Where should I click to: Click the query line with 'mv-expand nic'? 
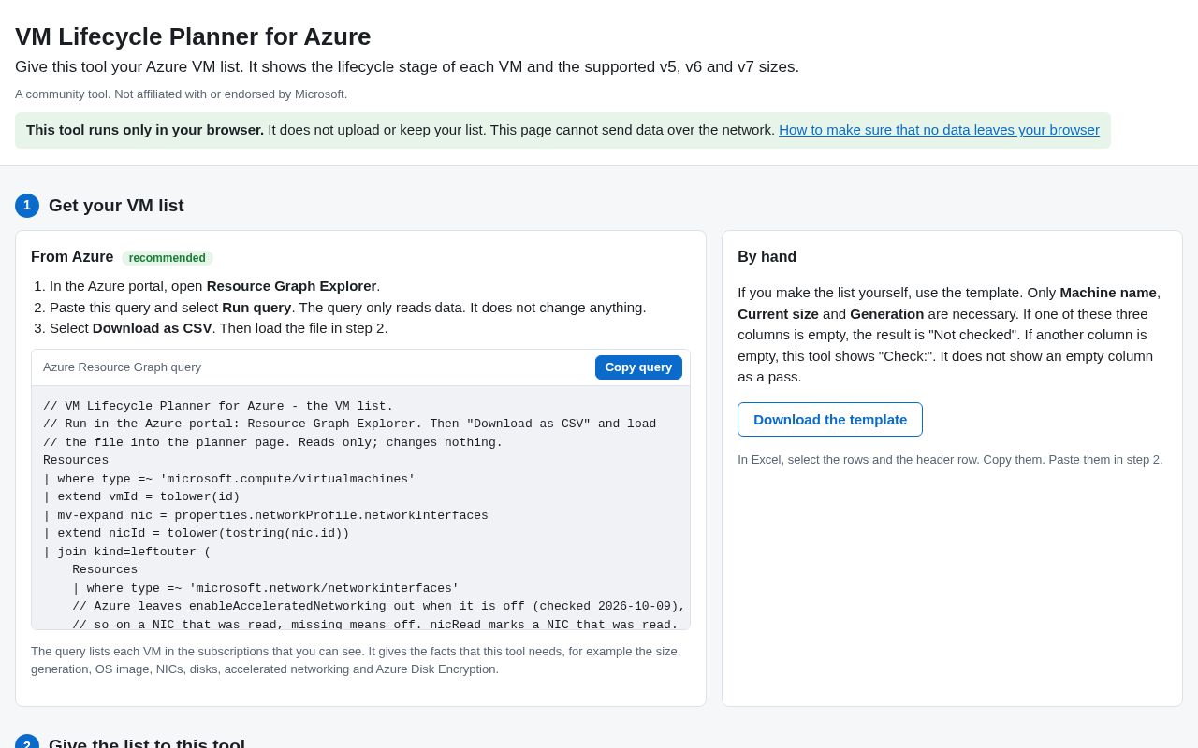coord(266,515)
